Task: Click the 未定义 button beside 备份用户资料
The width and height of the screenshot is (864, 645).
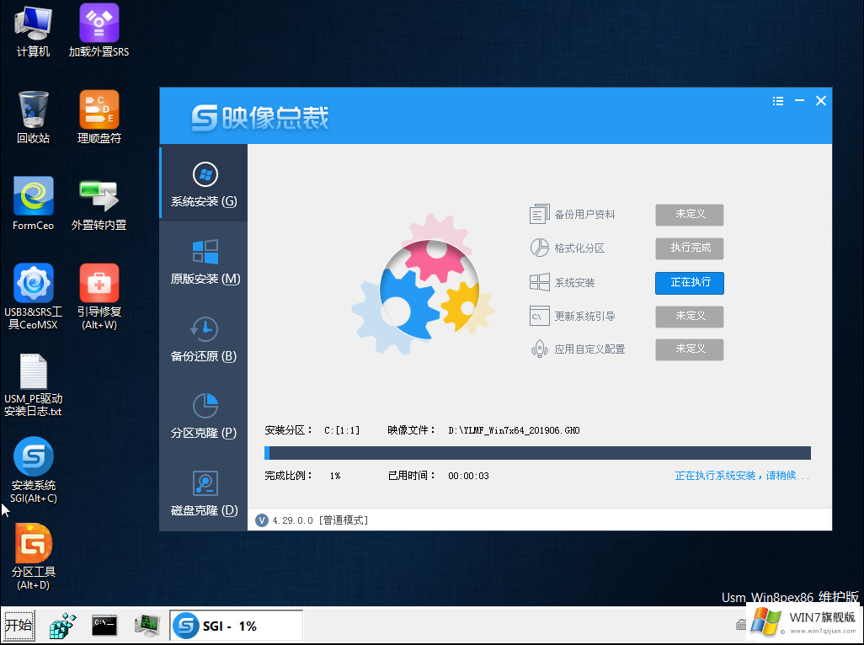Action: (x=689, y=215)
